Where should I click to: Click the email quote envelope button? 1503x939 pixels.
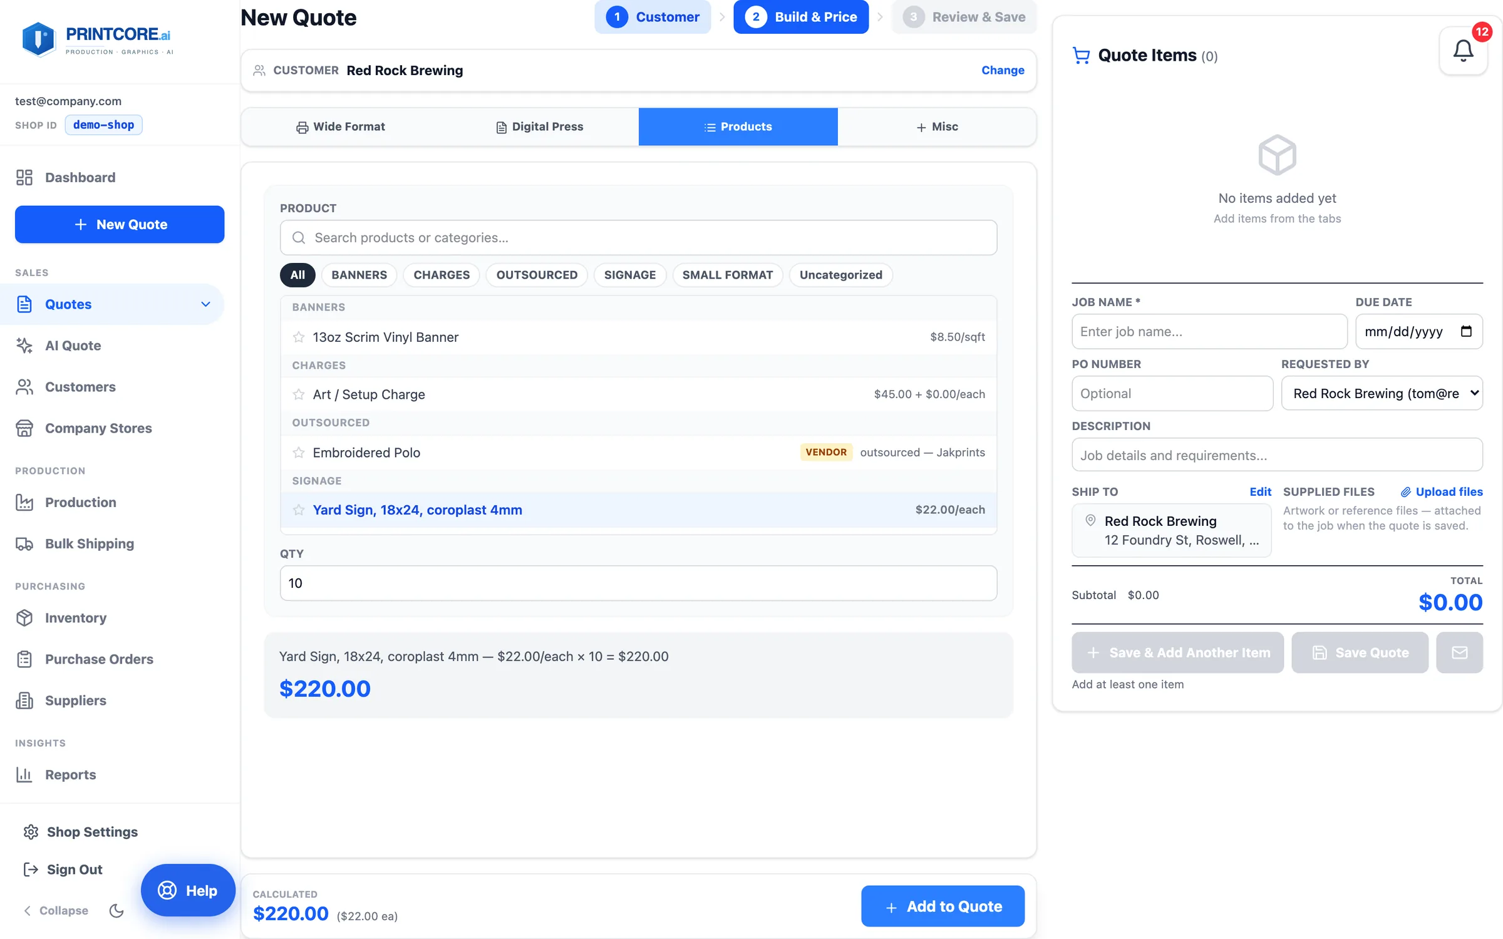coord(1459,652)
